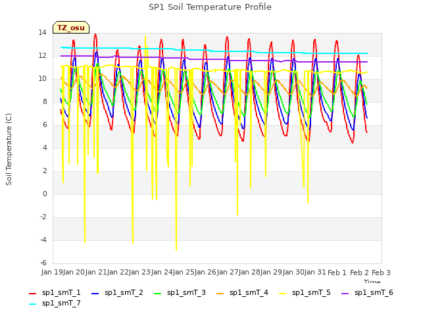Click the Soil Temperature (C) axis label
This screenshot has width=421, height=316.
(9, 149)
